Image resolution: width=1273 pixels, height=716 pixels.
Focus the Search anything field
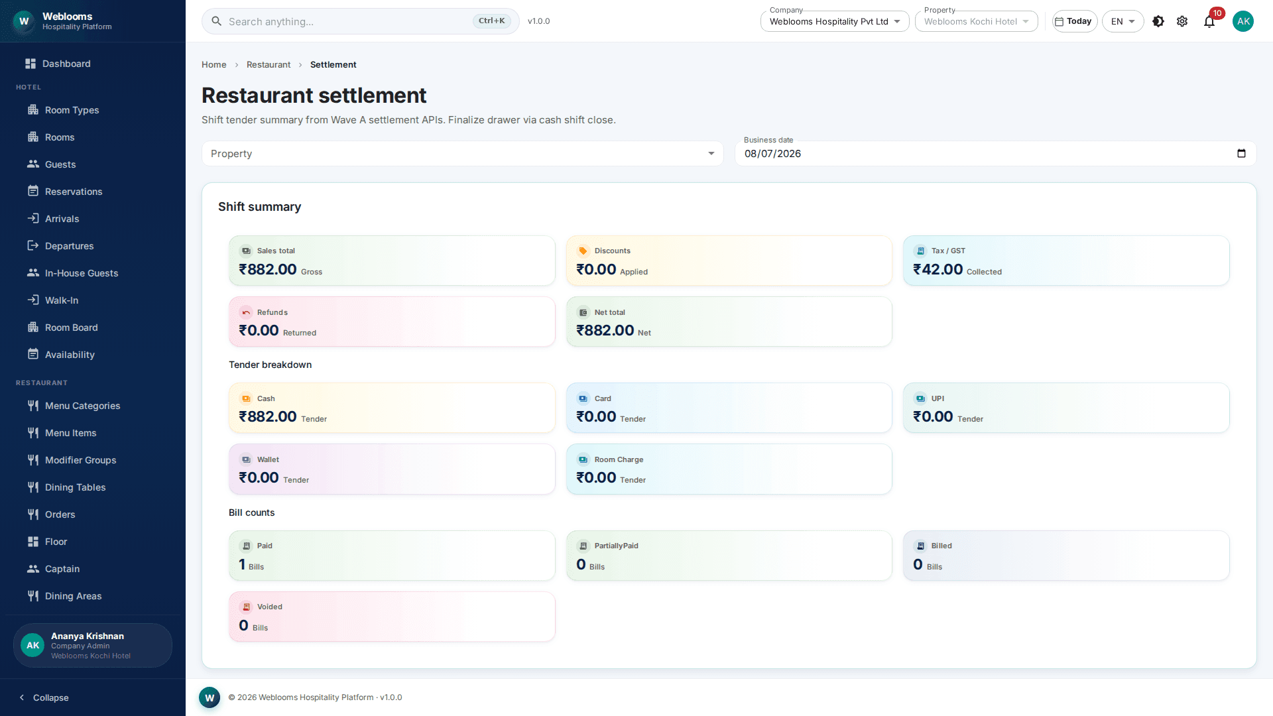coord(360,21)
